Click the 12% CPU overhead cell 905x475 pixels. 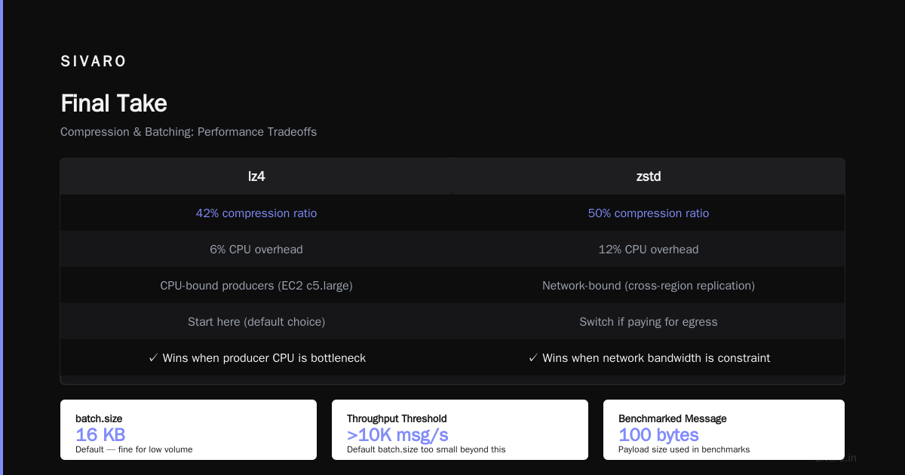point(649,250)
